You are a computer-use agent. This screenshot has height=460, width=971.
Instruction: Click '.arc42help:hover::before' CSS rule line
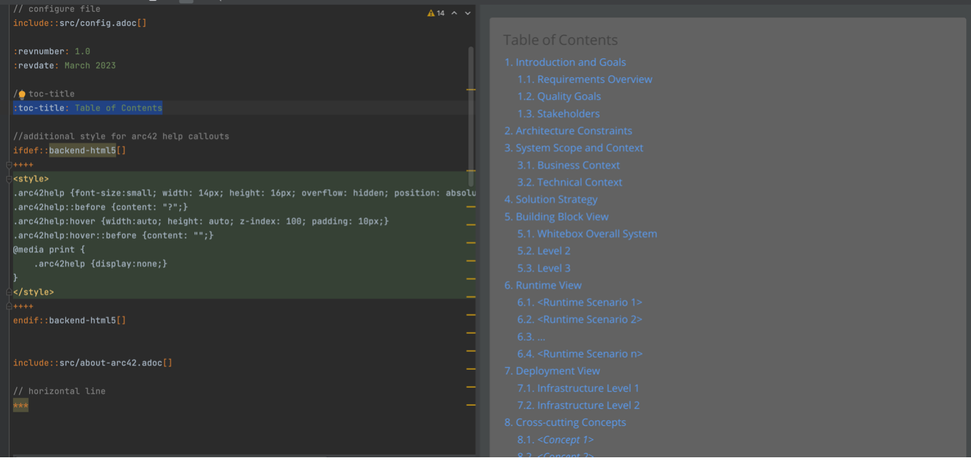[113, 235]
